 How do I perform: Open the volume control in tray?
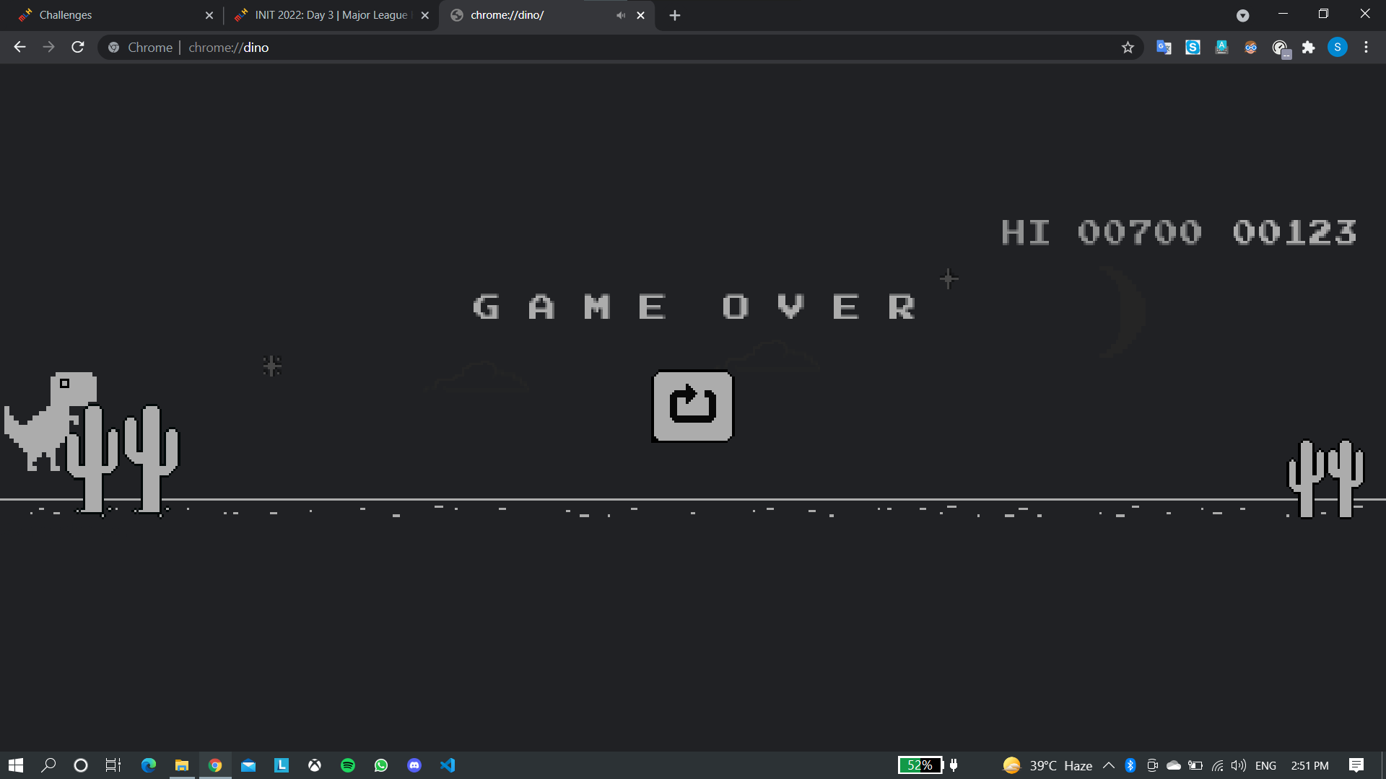click(x=1239, y=765)
